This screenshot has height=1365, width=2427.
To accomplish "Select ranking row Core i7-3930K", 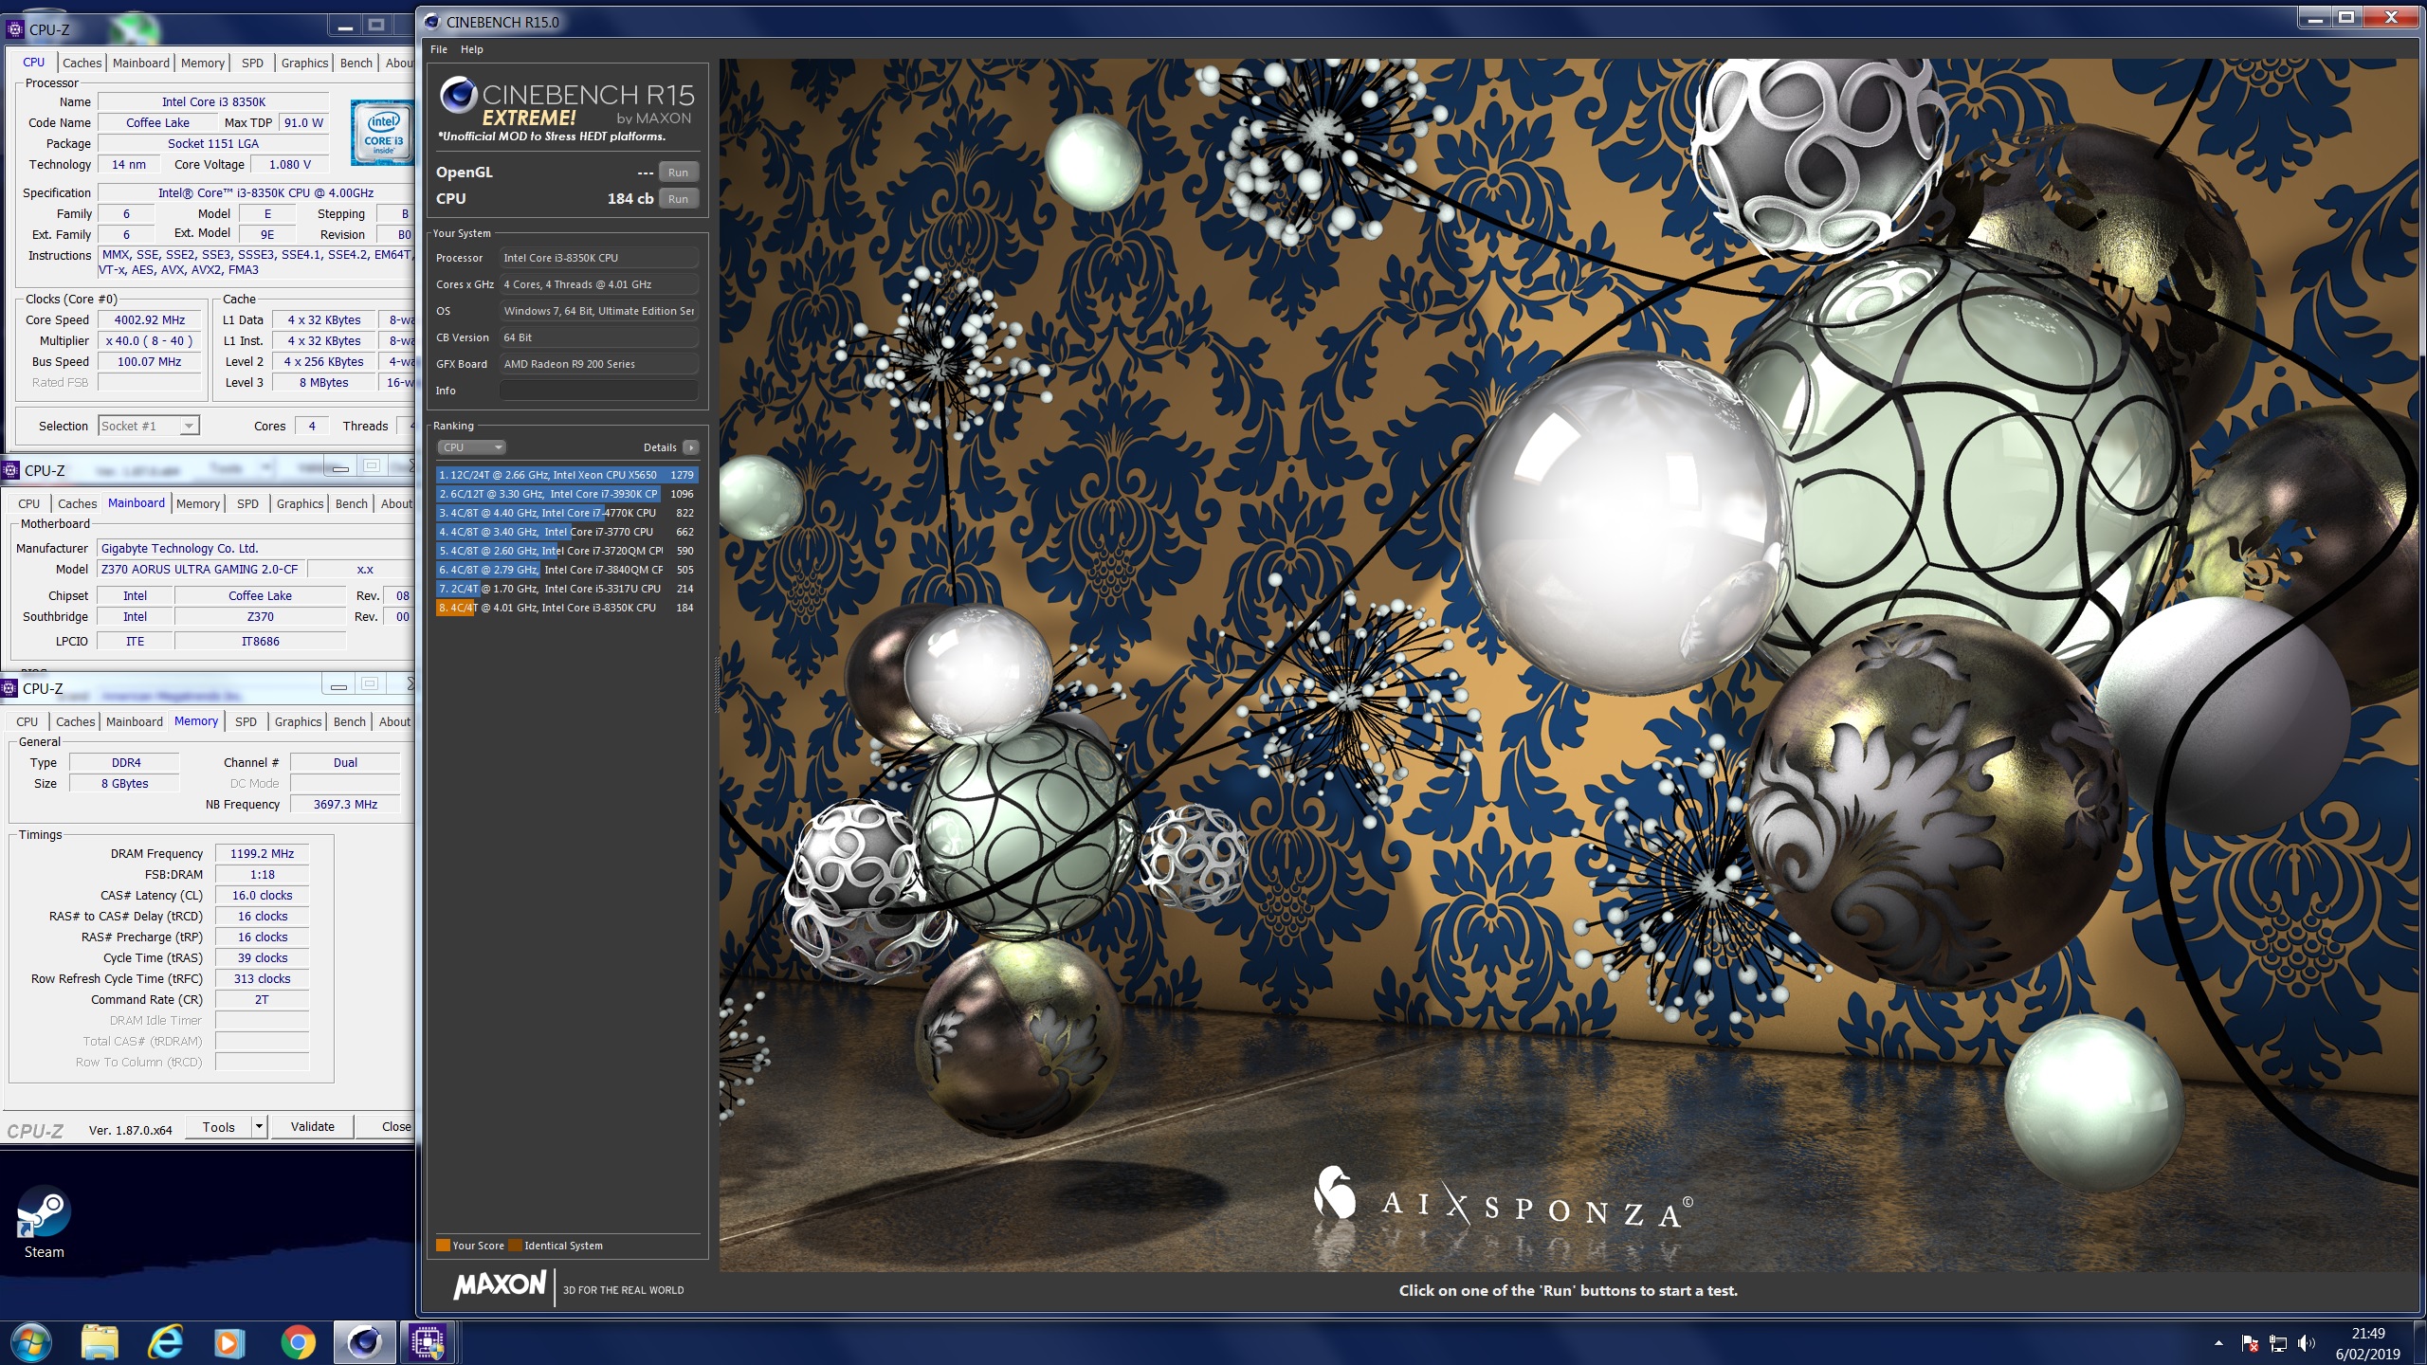I will point(567,494).
